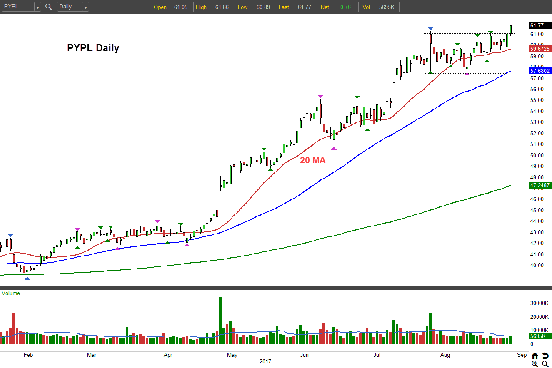Click the 30000K volume axis label
This screenshot has width=552, height=368.
(x=539, y=303)
